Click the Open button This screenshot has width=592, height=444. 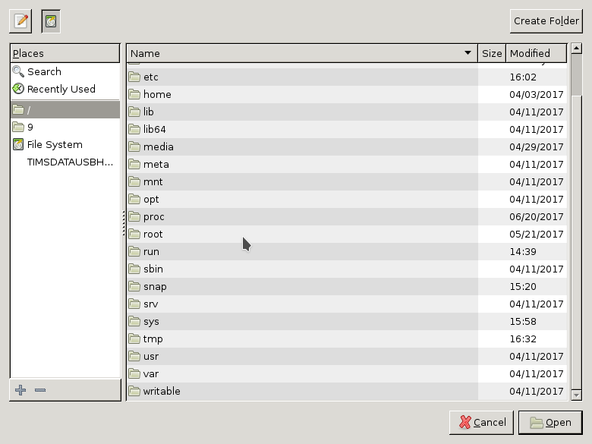tap(550, 423)
